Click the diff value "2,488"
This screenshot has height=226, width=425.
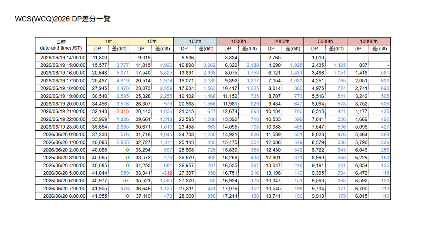(253, 65)
